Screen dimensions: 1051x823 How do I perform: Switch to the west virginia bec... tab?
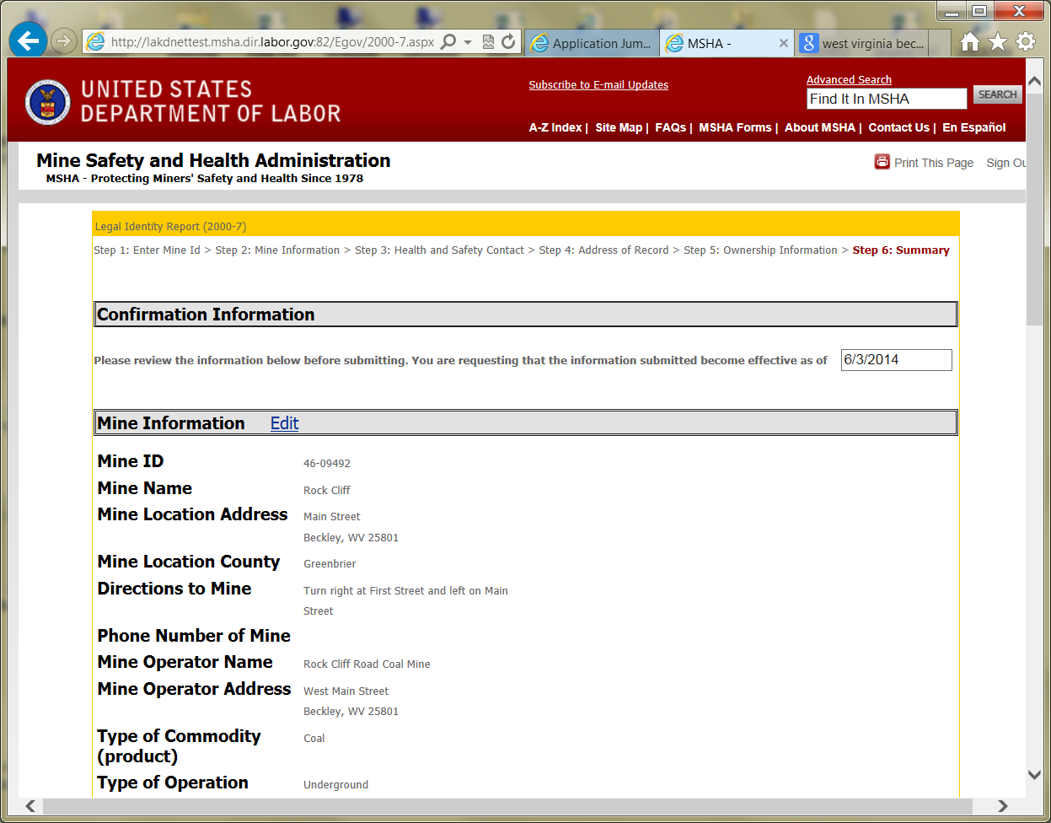coord(862,44)
